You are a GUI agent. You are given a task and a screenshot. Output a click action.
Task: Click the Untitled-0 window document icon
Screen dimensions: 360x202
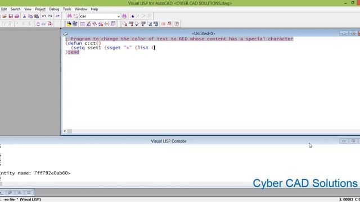tap(65, 34)
